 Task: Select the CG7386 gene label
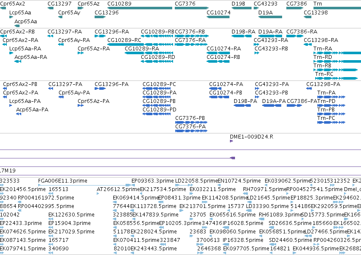click(297, 4)
